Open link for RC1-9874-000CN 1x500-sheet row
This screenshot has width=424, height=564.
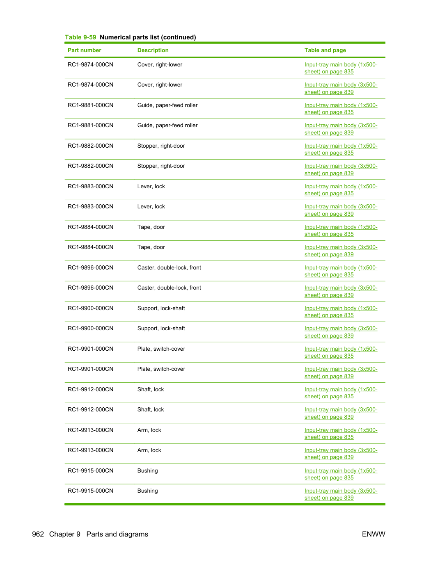pyautogui.click(x=341, y=68)
